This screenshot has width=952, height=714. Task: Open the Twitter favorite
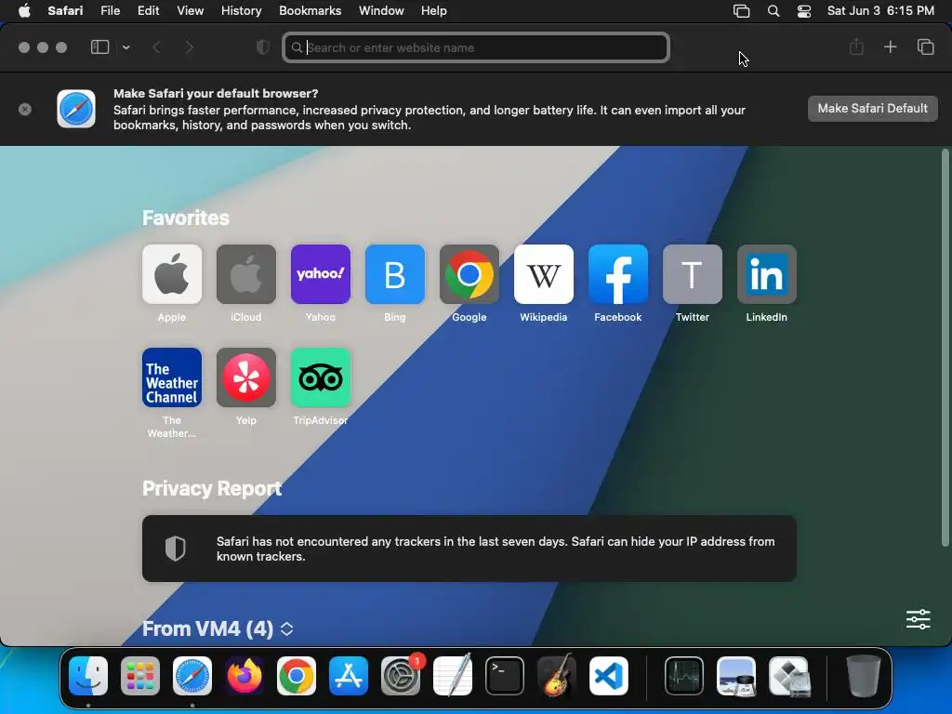692,274
